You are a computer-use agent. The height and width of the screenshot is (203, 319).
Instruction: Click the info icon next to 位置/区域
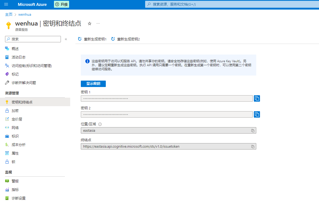click(x=100, y=124)
